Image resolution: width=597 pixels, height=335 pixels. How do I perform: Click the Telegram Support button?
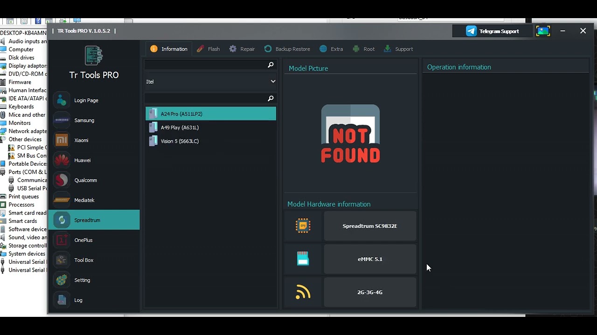coord(493,31)
